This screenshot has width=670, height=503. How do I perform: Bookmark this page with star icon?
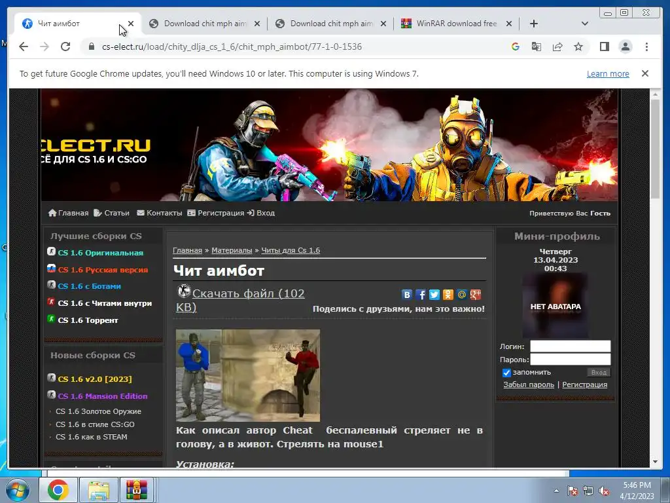(578, 47)
